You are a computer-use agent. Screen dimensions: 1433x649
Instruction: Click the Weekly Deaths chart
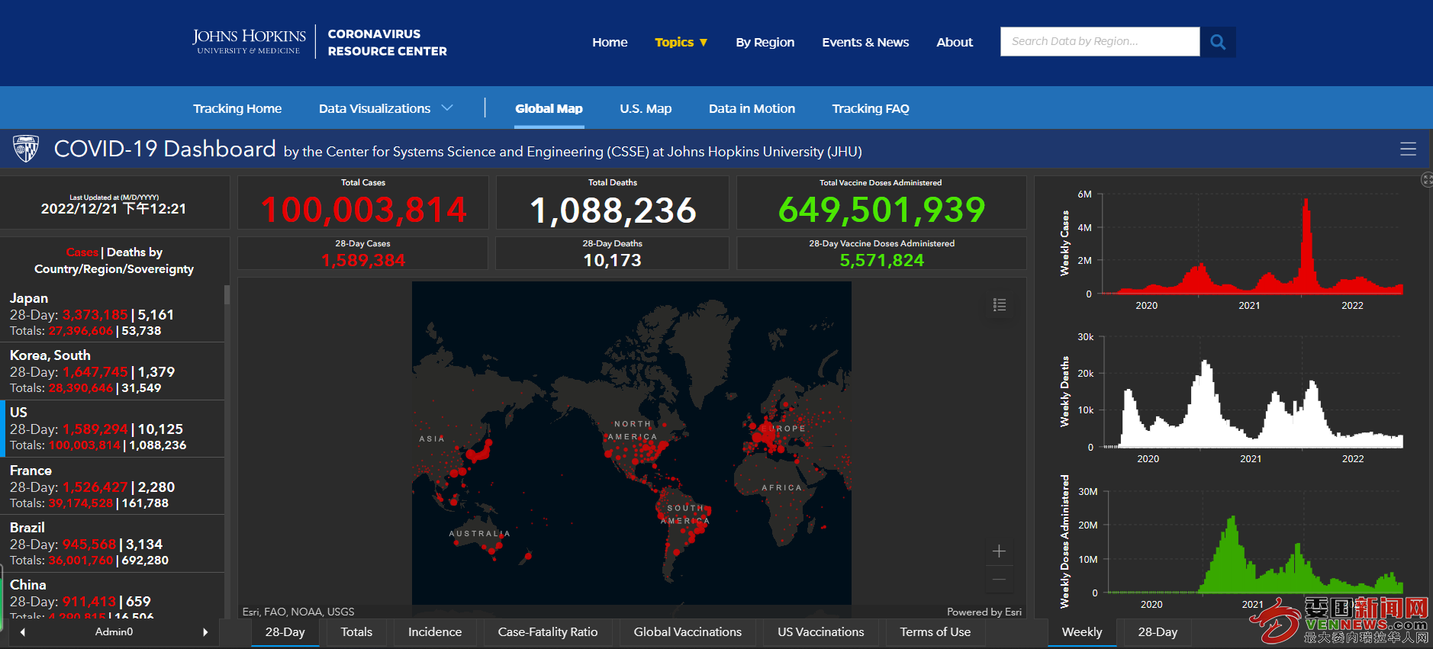pos(1232,398)
